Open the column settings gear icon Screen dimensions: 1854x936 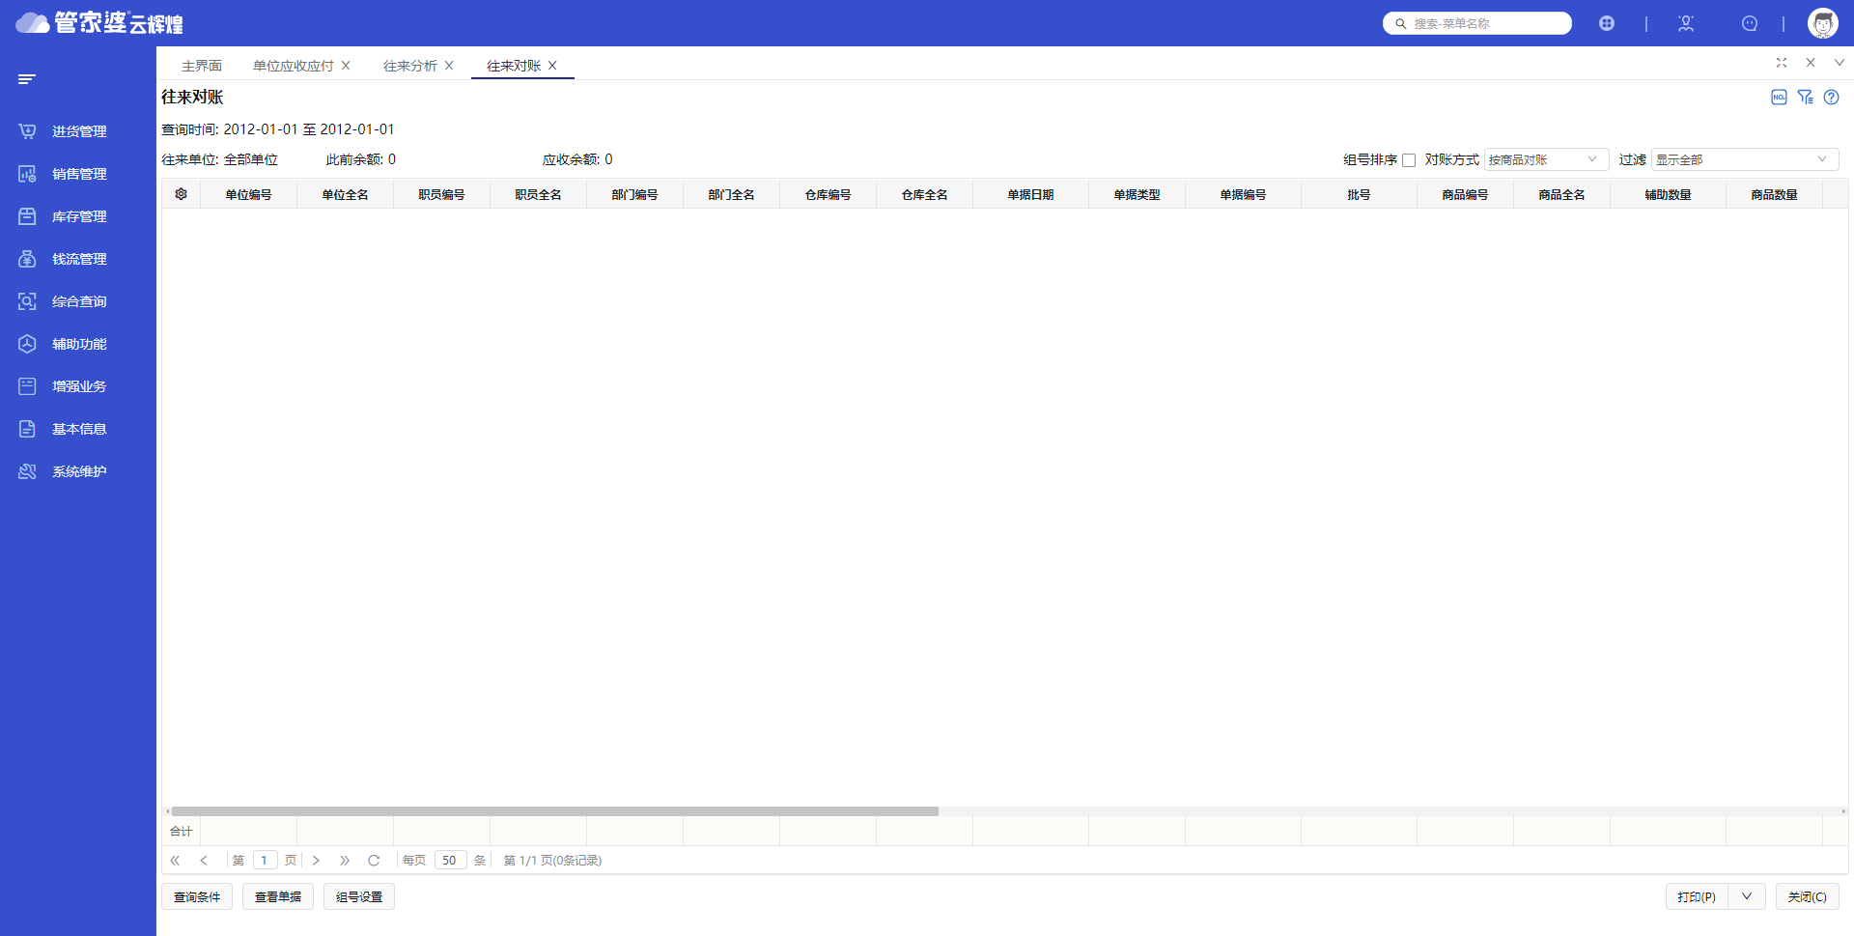pos(181,194)
